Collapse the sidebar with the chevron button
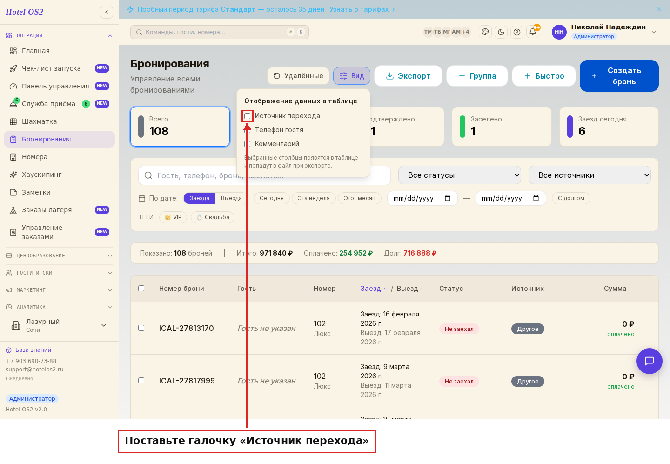Image resolution: width=670 pixels, height=464 pixels. point(107,12)
